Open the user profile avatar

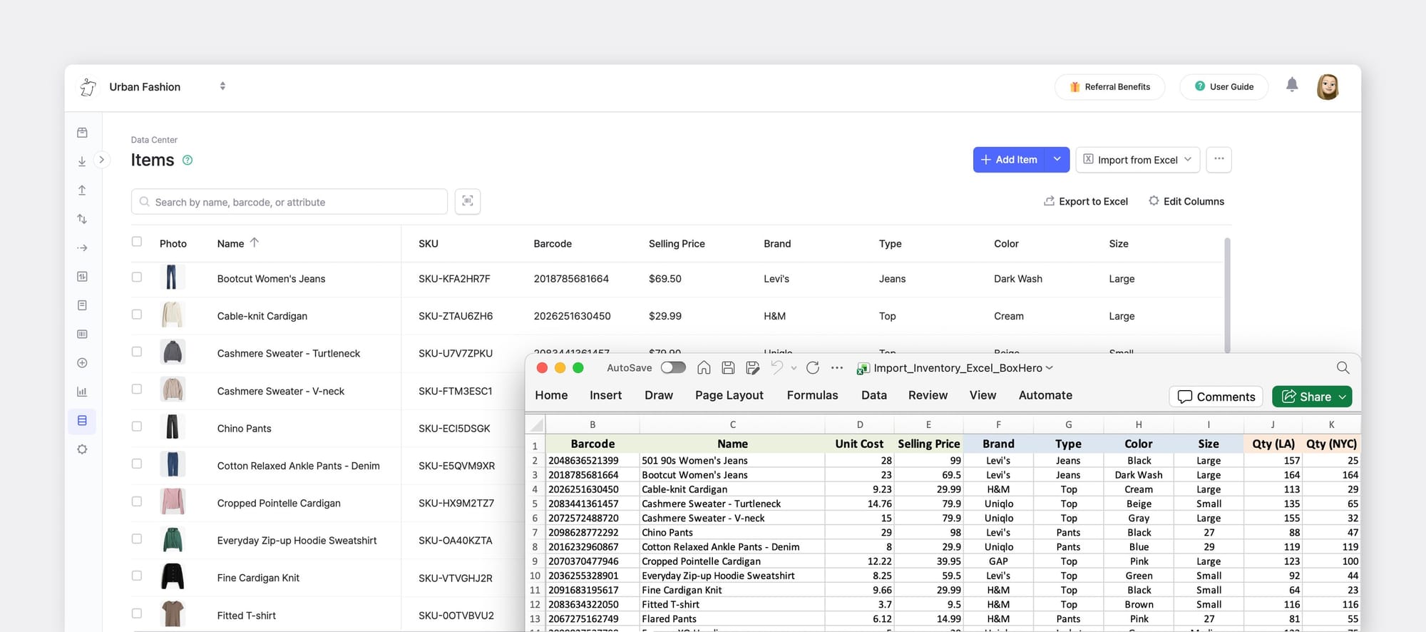point(1328,87)
